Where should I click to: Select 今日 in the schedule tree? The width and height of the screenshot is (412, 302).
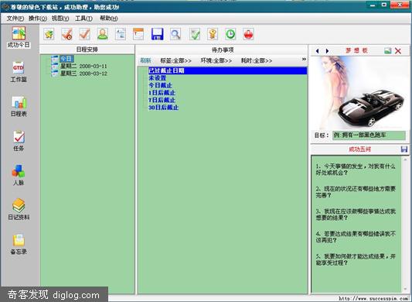point(66,58)
